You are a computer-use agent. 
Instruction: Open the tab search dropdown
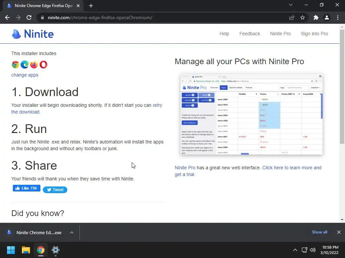(x=291, y=5)
